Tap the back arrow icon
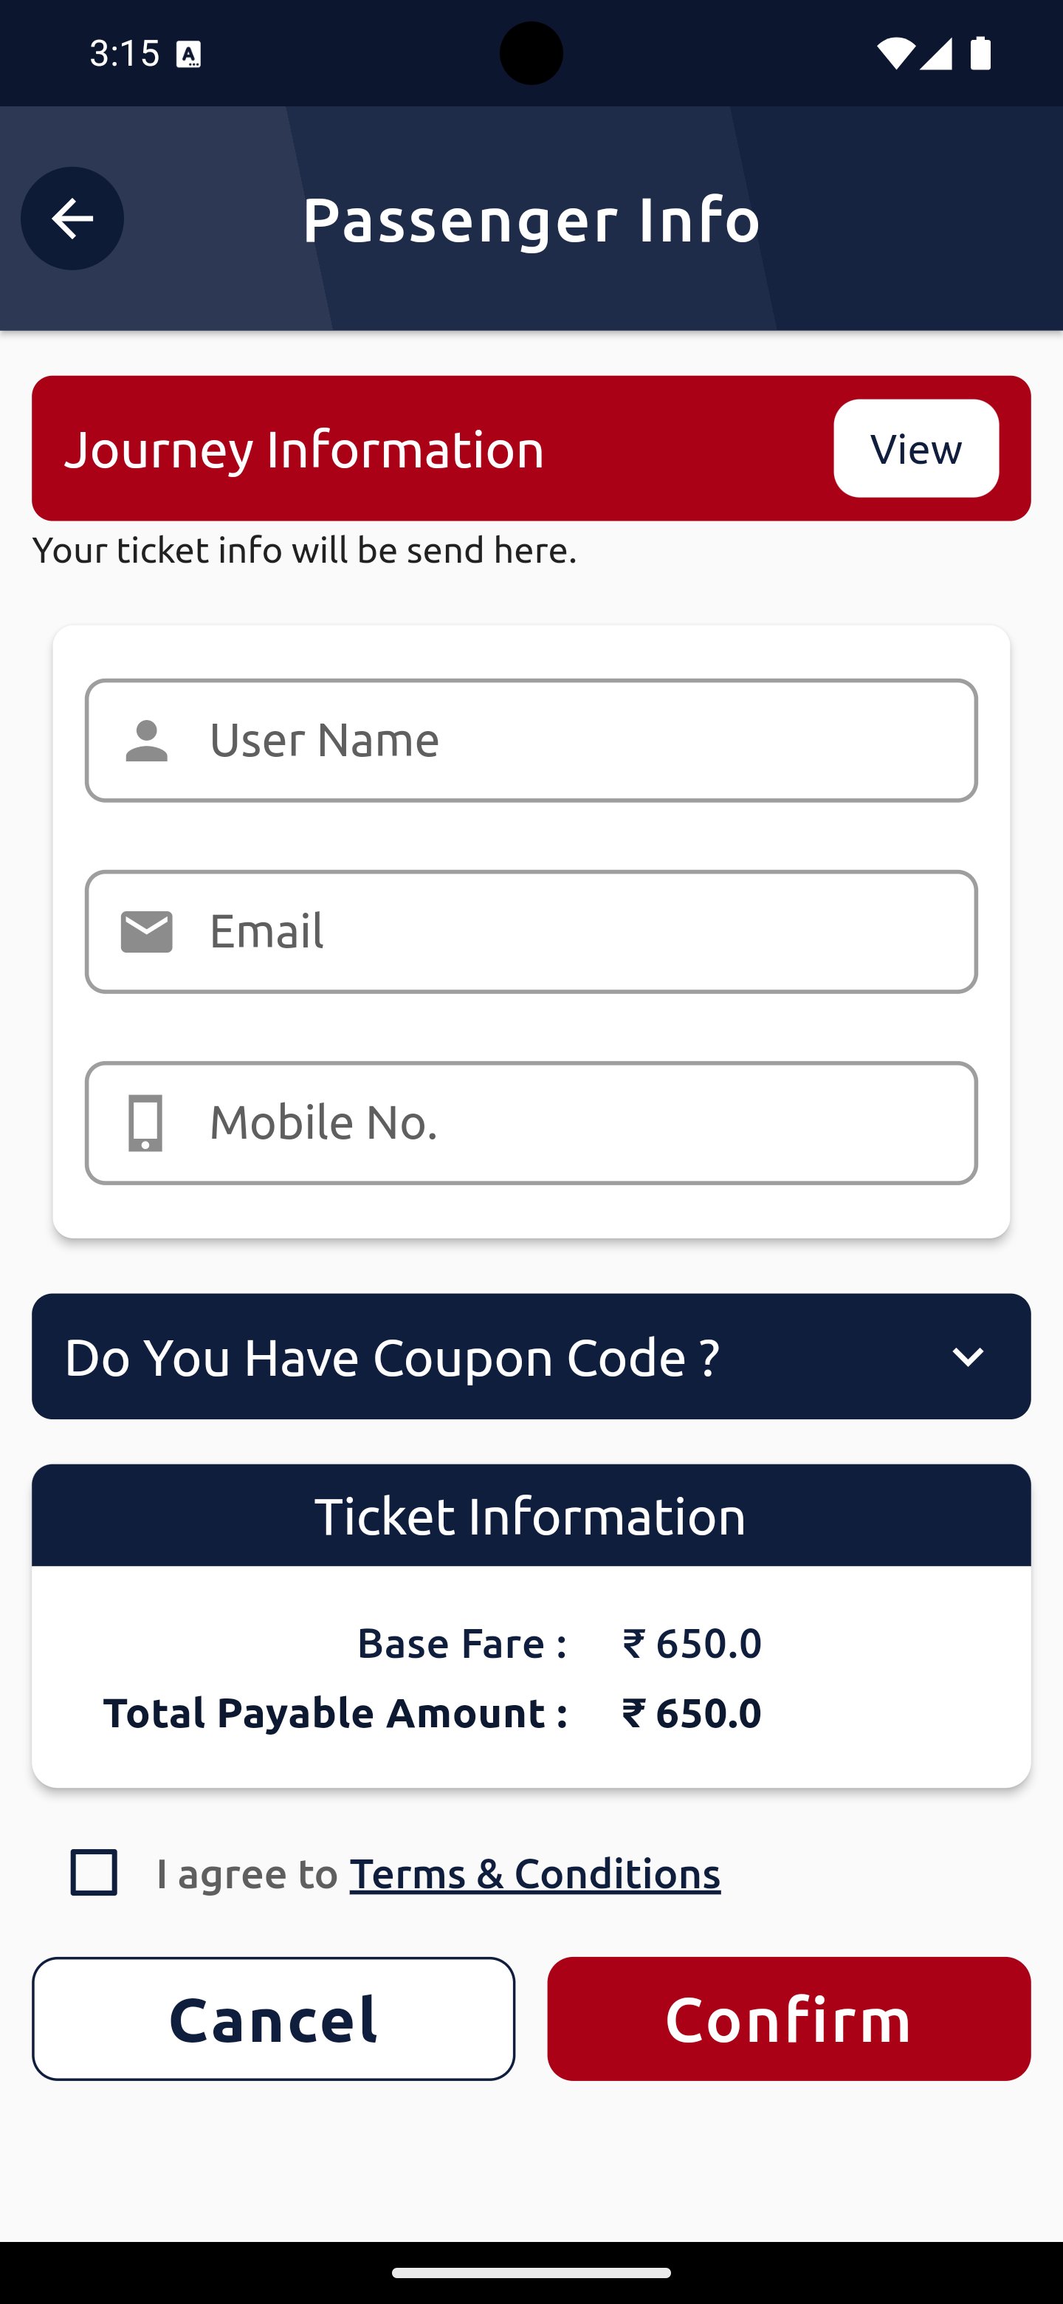The image size is (1063, 2304). pos(72,219)
